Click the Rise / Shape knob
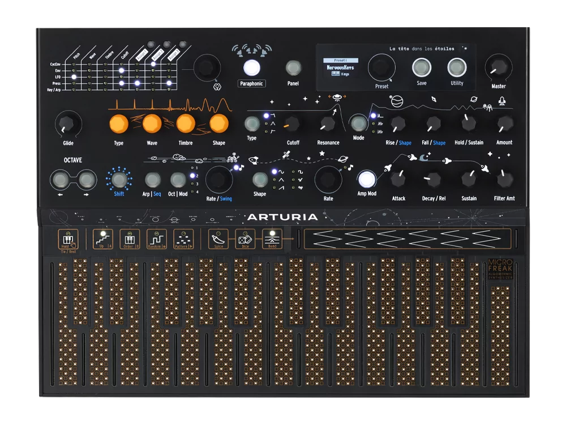This screenshot has height=425, width=566. coord(398,124)
